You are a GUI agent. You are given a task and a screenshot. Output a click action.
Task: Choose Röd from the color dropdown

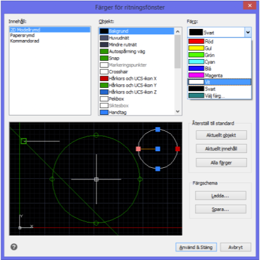[219, 41]
